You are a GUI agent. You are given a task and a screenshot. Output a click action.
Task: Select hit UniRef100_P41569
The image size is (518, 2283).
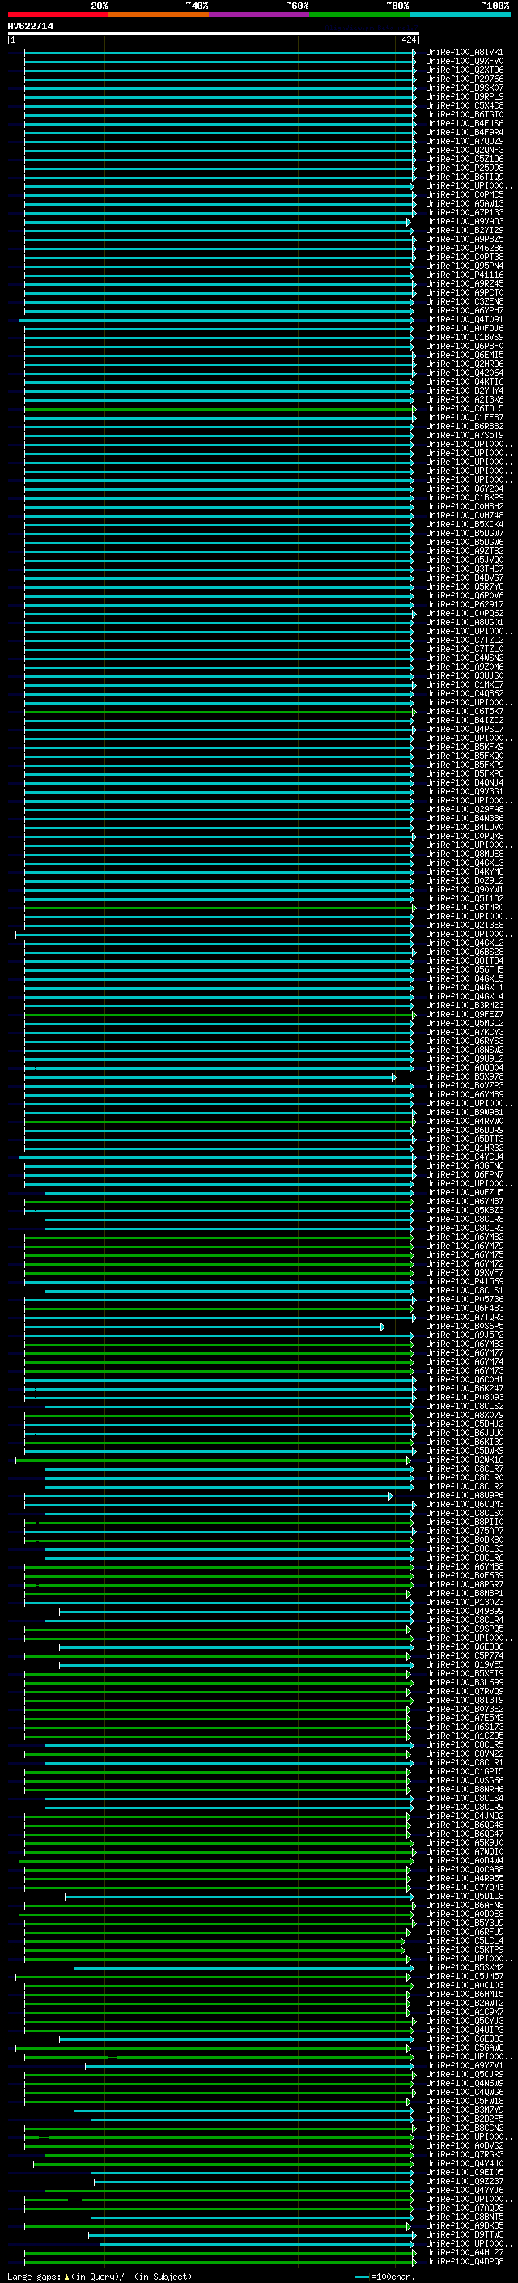pyautogui.click(x=465, y=1282)
